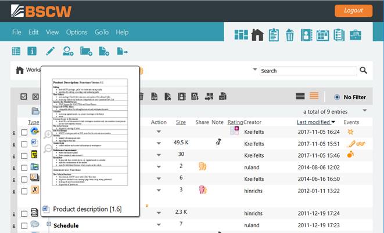Sort by Last modified column
Viewport: 384px width, 233px height.
coord(314,122)
